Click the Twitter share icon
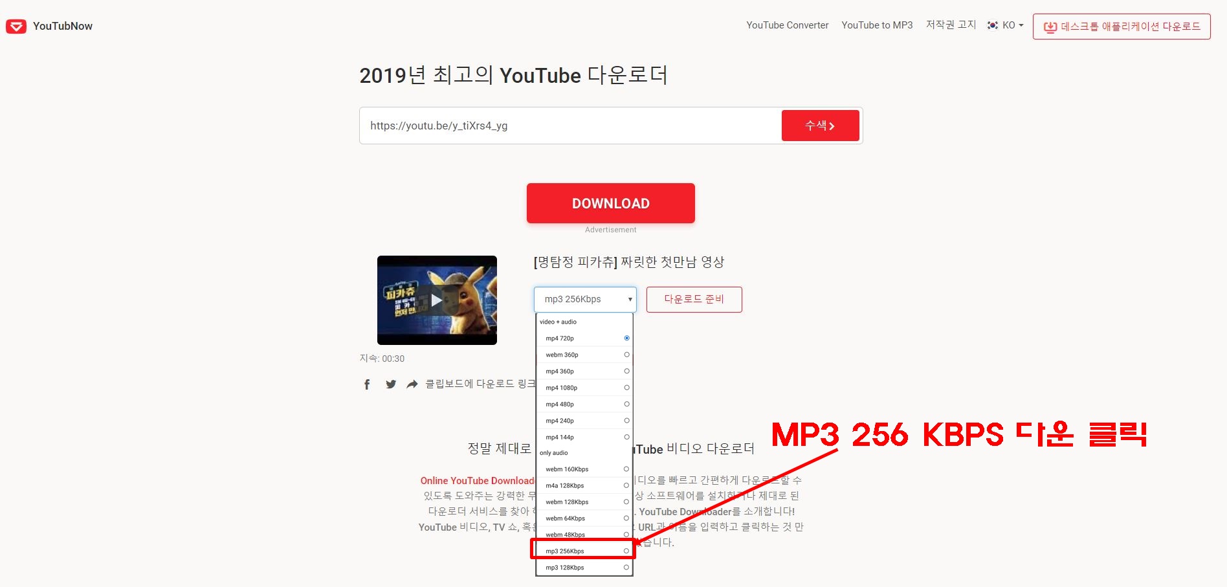Viewport: 1227px width, 587px height. click(391, 384)
